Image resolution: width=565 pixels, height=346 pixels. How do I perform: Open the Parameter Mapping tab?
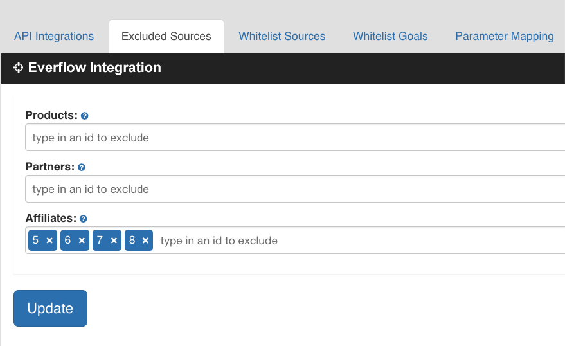[505, 36]
